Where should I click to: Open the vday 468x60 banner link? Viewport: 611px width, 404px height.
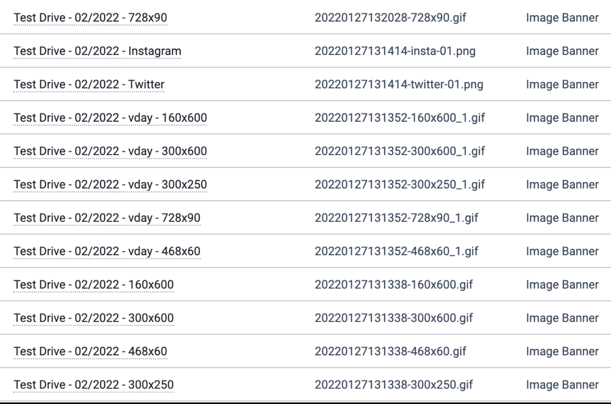107,251
